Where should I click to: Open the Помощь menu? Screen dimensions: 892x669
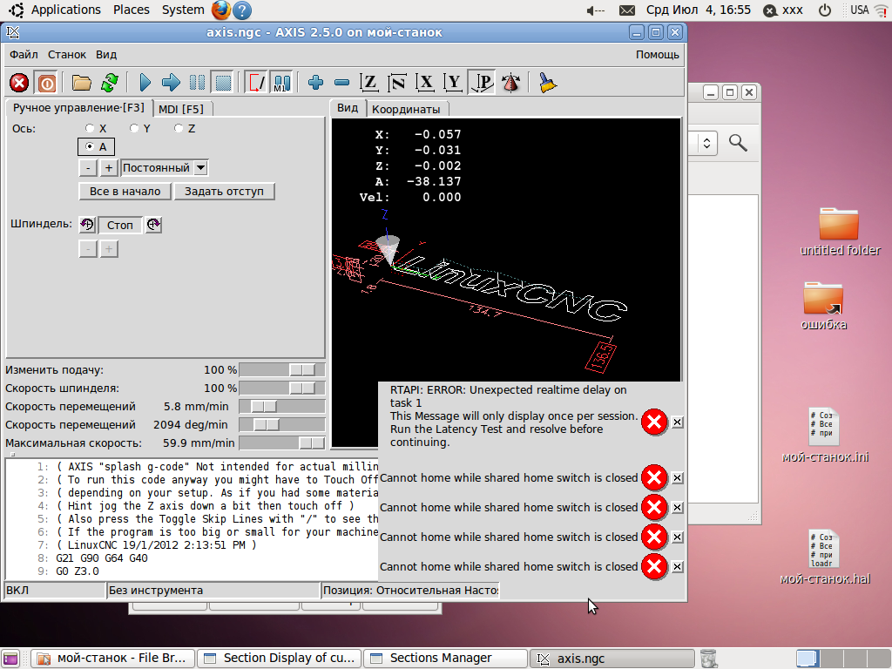[657, 55]
